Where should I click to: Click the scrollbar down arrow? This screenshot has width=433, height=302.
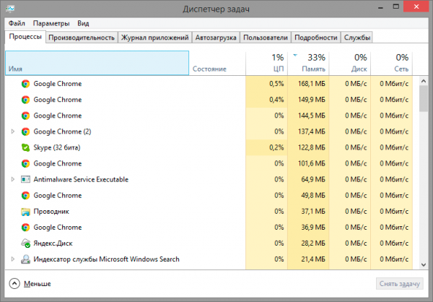point(424,264)
